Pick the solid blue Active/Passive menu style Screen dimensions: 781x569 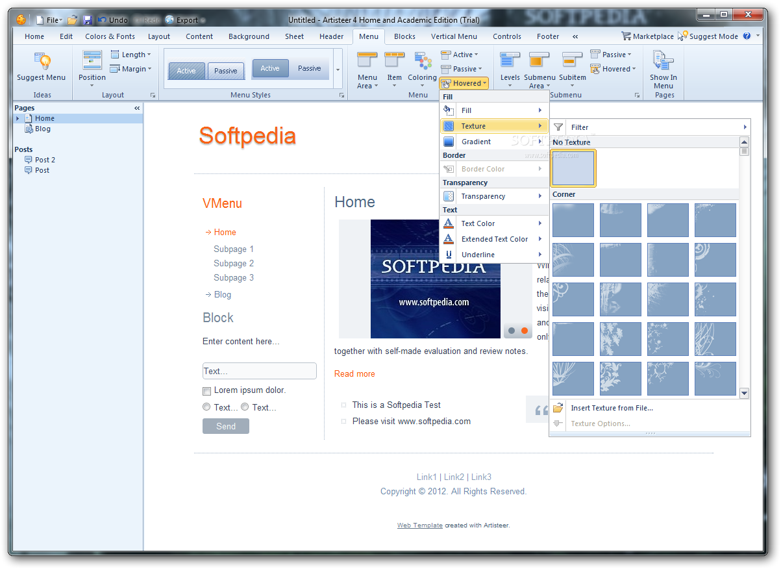click(x=290, y=69)
